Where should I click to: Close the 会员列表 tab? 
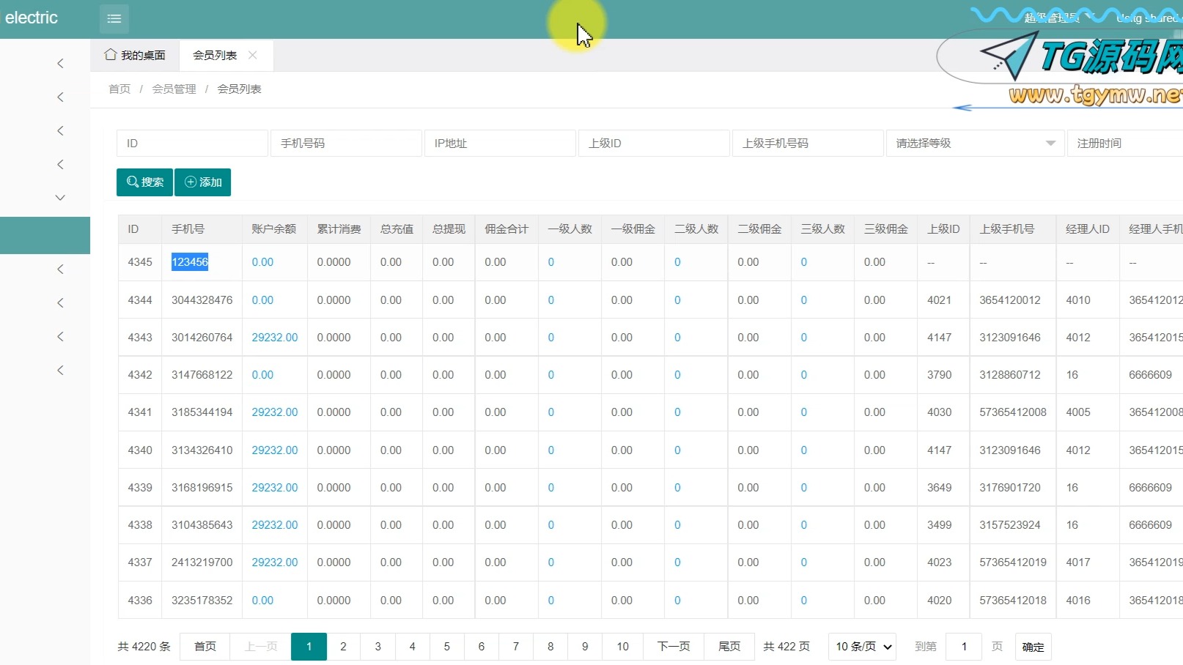tap(253, 55)
